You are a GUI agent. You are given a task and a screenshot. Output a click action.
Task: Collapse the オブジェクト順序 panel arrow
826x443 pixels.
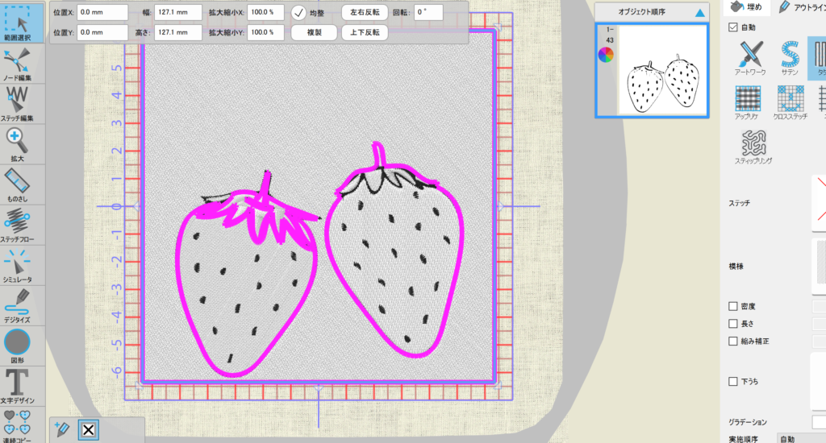click(699, 14)
